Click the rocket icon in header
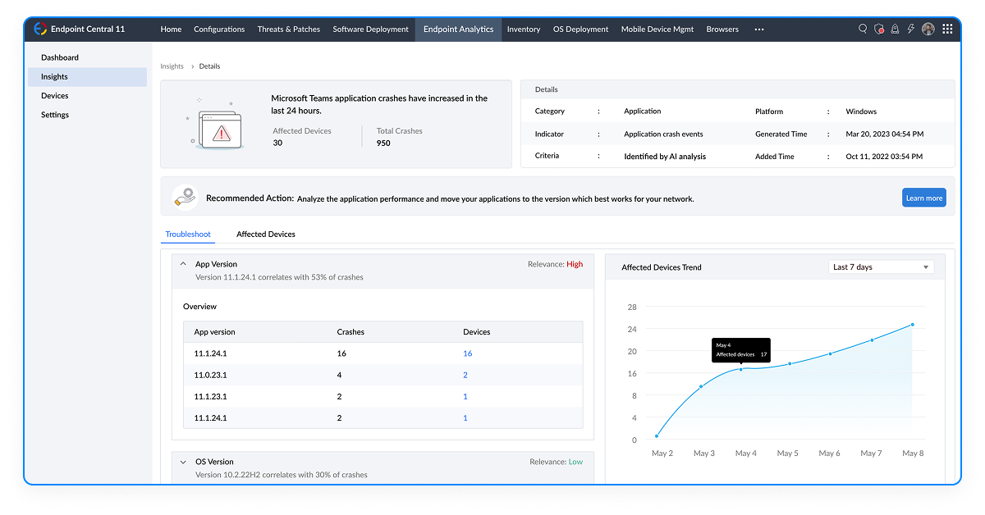Image resolution: width=985 pixels, height=515 pixels. [x=895, y=29]
